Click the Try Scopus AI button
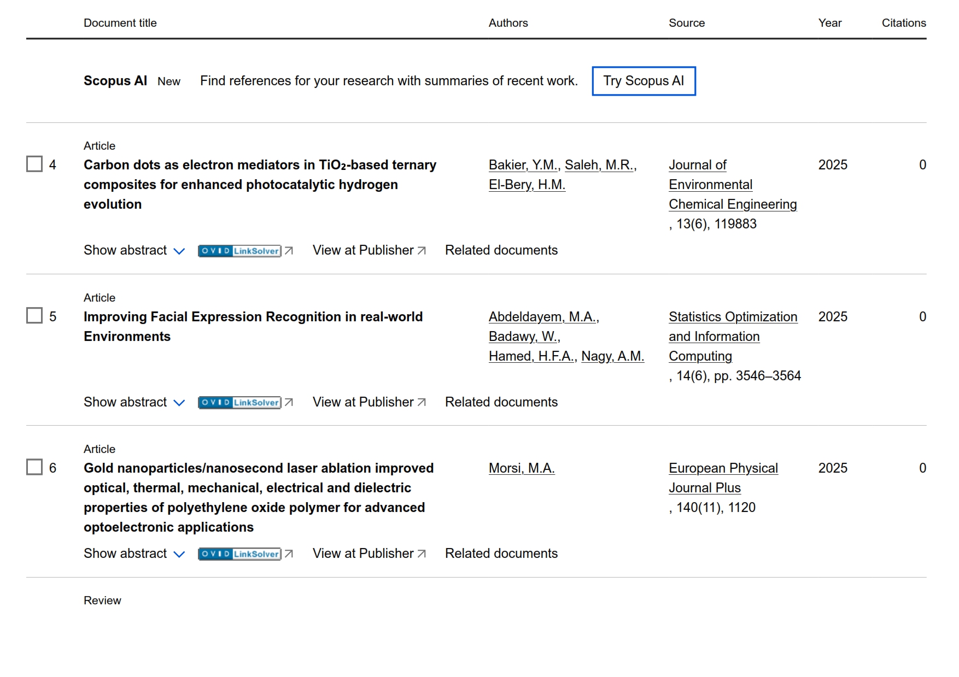This screenshot has width=959, height=677. pyautogui.click(x=644, y=81)
